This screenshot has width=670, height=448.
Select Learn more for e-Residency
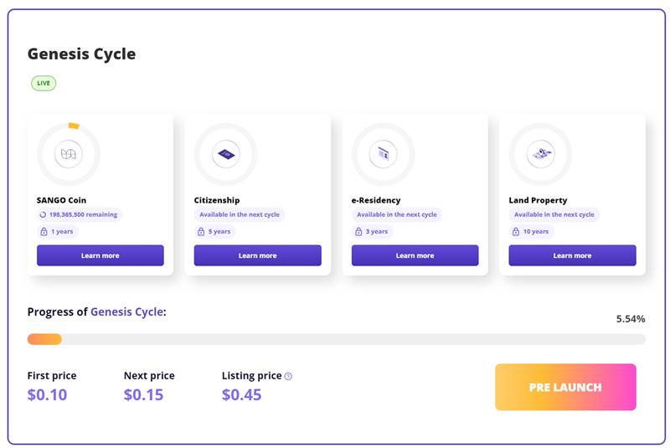click(x=415, y=255)
